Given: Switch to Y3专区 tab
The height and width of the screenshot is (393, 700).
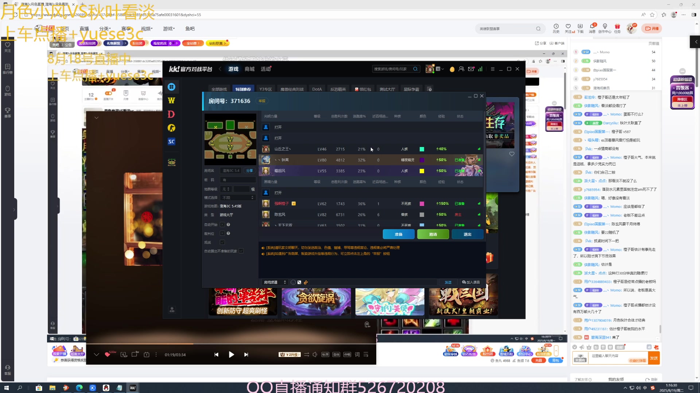Looking at the screenshot, I should [265, 89].
